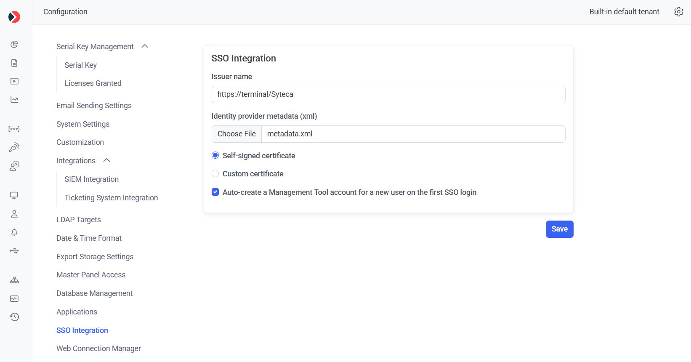Viewport: 691px width, 362px height.
Task: Open the USB monitoring icon
Action: [14, 251]
